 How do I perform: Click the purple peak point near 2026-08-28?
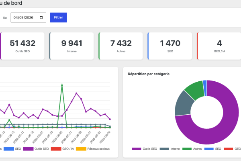pyautogui.click(x=76, y=93)
